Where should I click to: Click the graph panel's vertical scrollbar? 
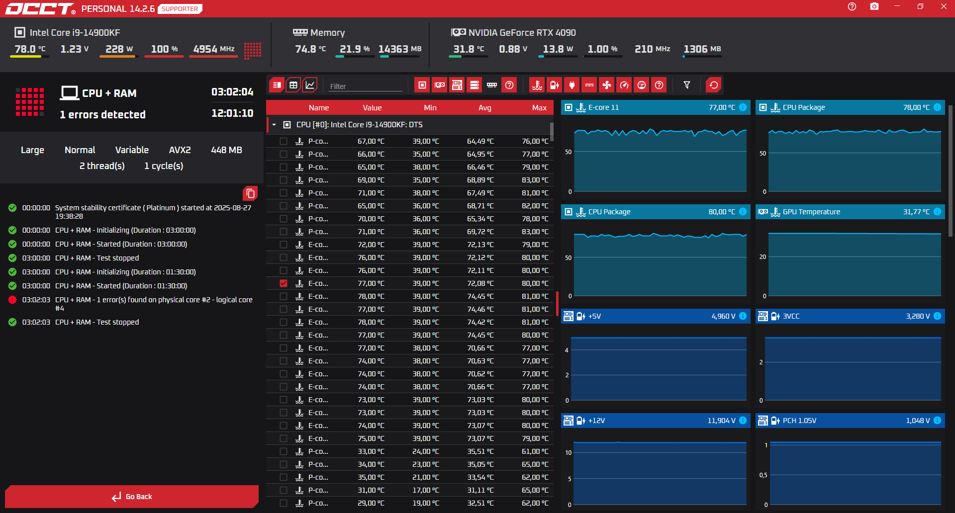click(950, 171)
